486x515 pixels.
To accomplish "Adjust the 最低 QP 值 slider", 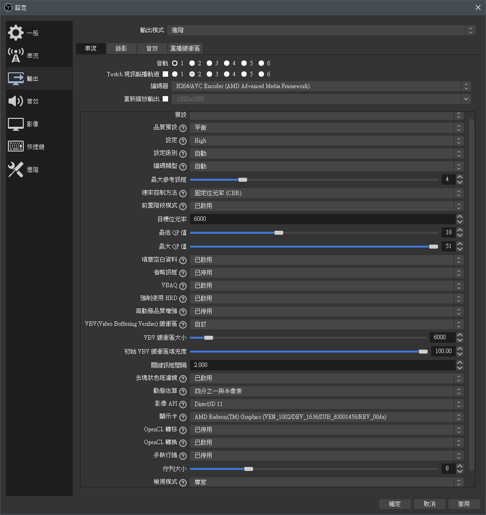I will pyautogui.click(x=279, y=233).
